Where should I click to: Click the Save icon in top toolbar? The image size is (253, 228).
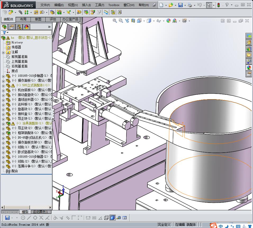click(x=180, y=5)
